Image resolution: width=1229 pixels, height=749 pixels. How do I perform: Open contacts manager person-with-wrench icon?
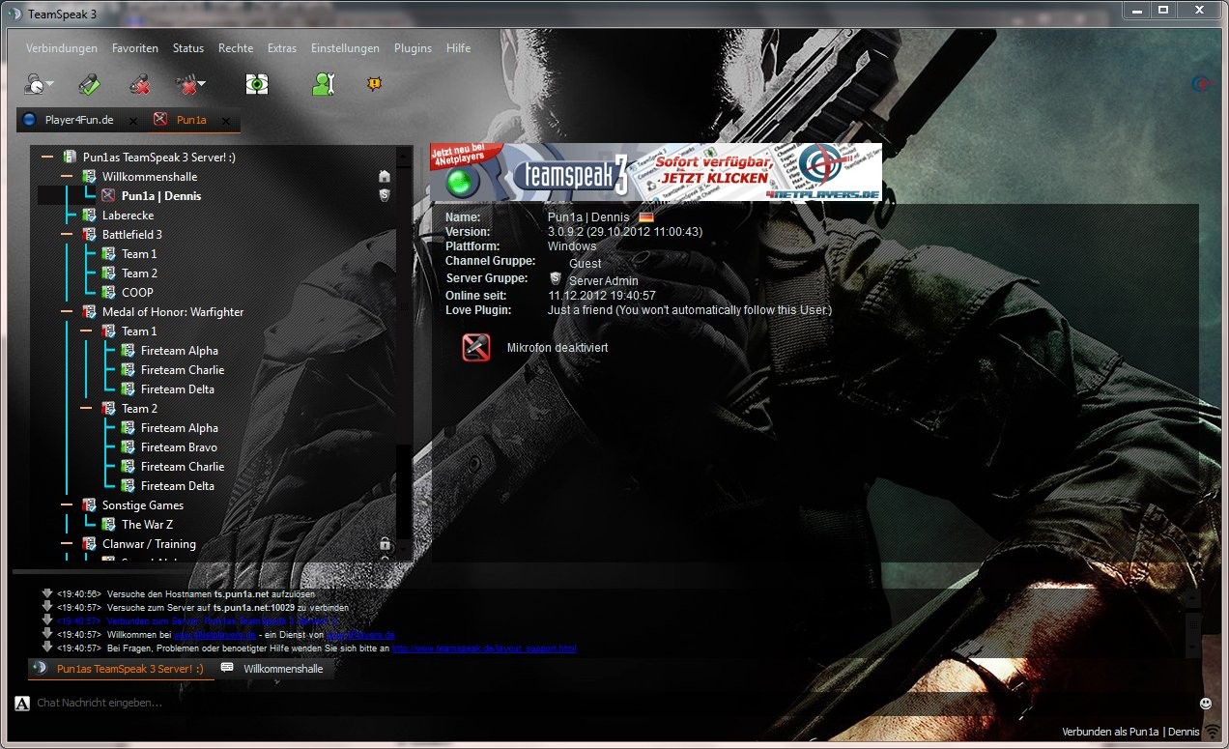tap(323, 84)
